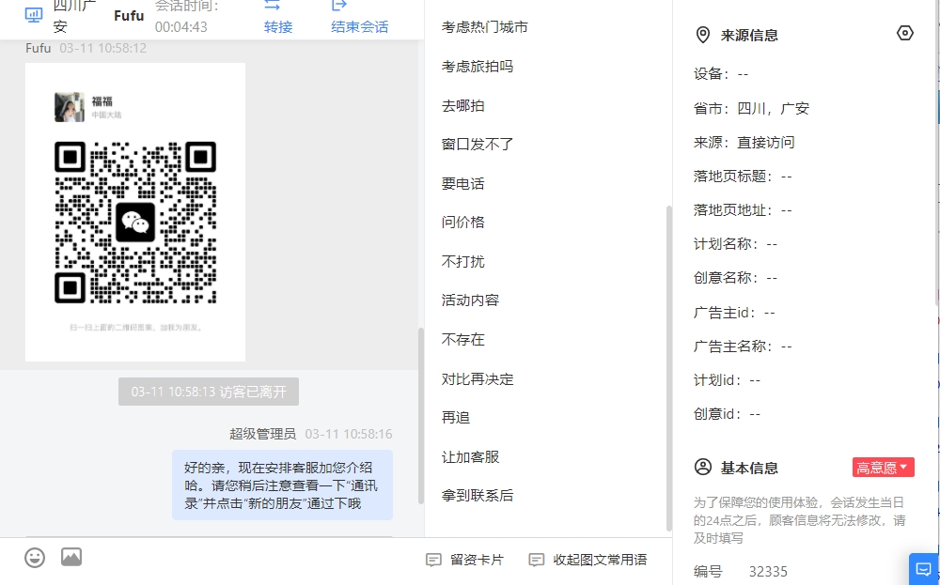This screenshot has width=940, height=585.
Task: Click the user icon beside 基本信息
Action: point(702,467)
